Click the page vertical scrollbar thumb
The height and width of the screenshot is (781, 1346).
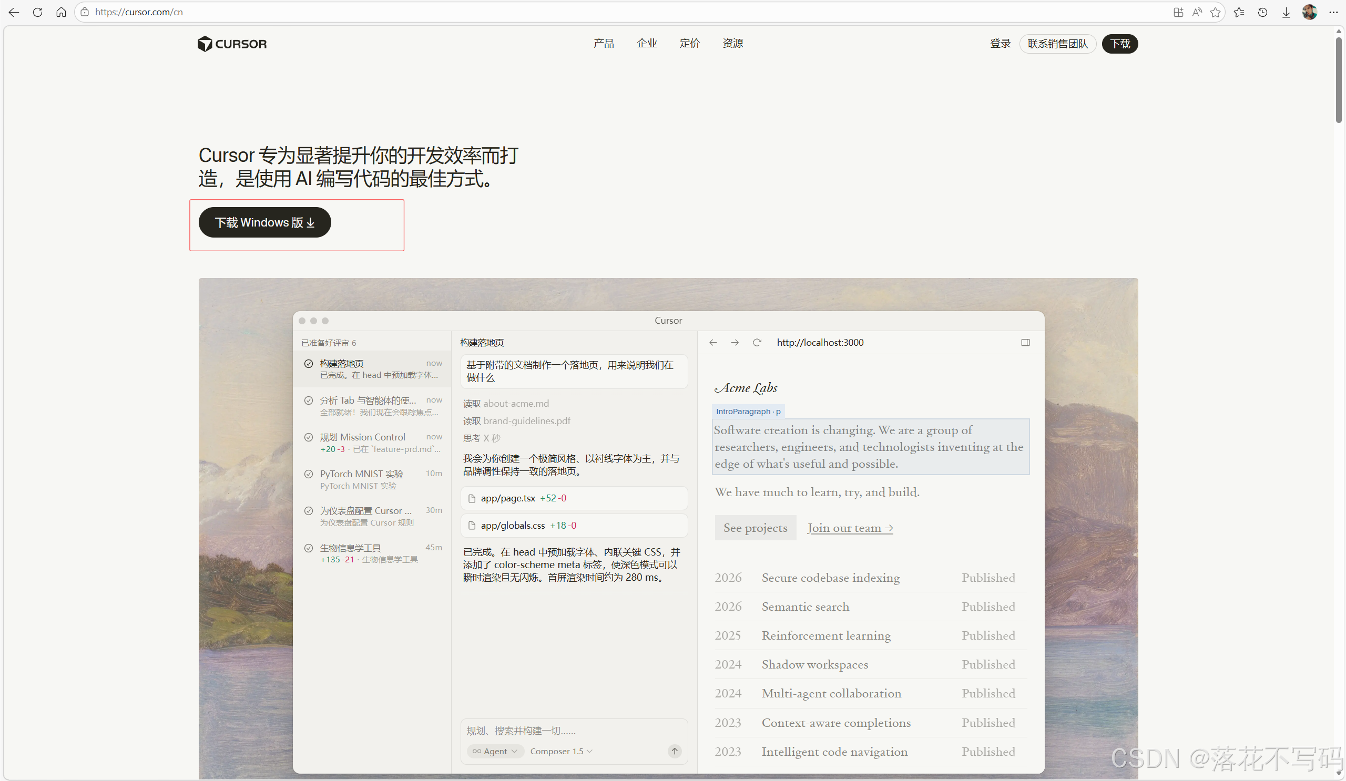click(x=1338, y=80)
